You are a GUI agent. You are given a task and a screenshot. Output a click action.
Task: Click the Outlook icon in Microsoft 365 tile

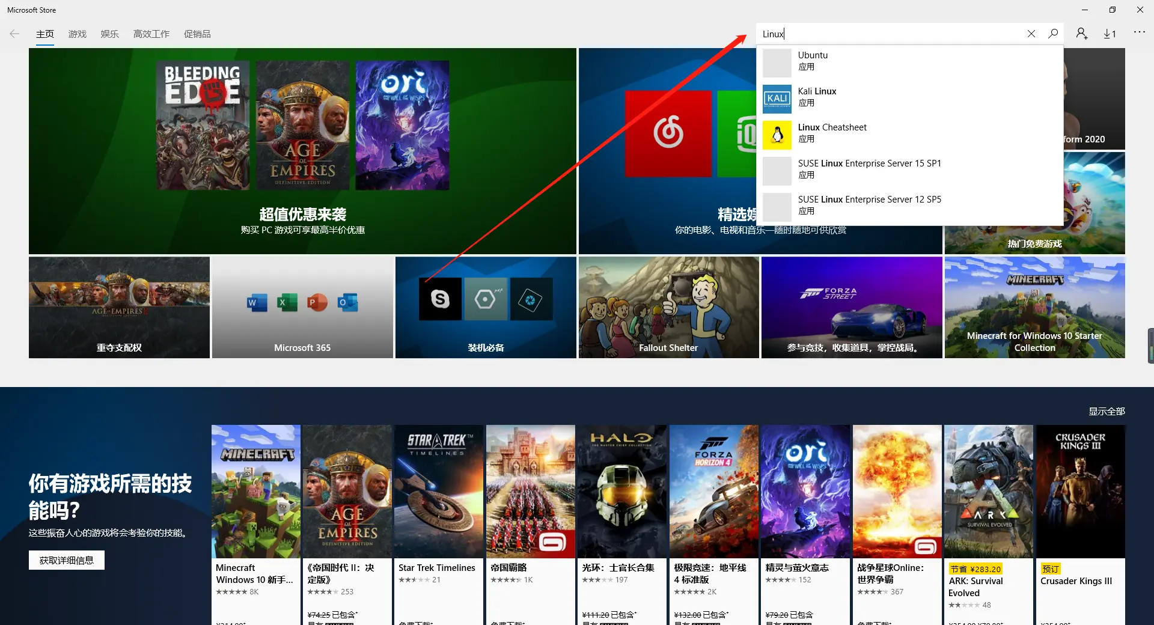(347, 302)
